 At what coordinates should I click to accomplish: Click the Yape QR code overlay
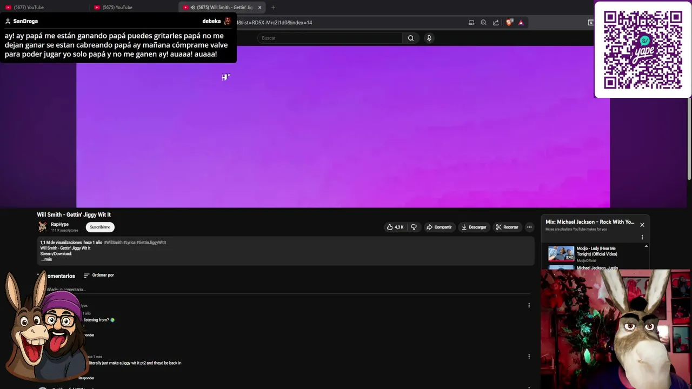(643, 50)
